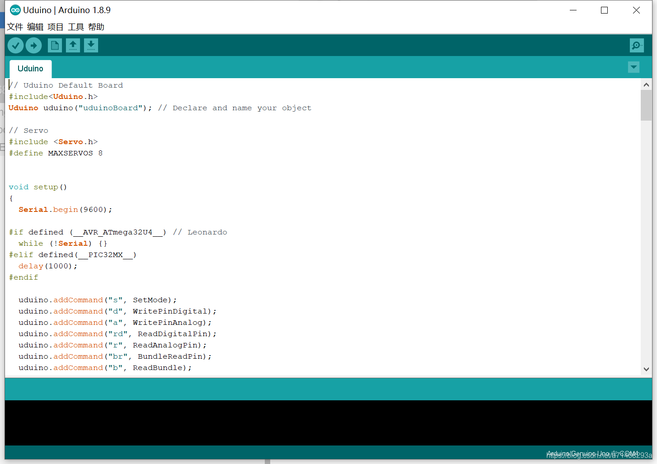This screenshot has height=464, width=657.
Task: Save the sketch with the Save icon
Action: pyautogui.click(x=91, y=45)
